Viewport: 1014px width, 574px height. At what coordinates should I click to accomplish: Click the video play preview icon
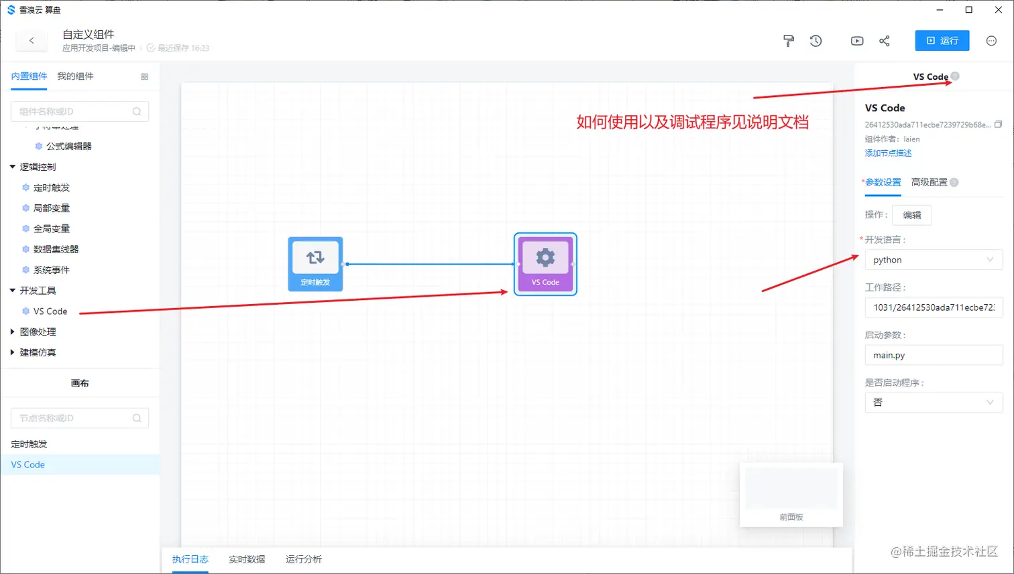click(x=857, y=41)
